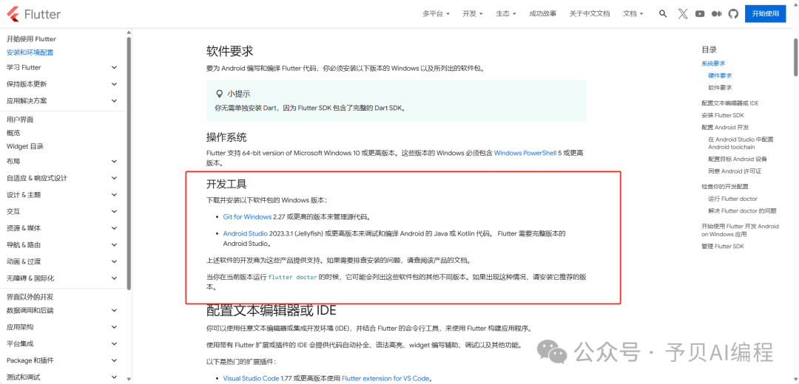Expand the 交互 sidebar section
This screenshot has width=799, height=384.
point(62,212)
